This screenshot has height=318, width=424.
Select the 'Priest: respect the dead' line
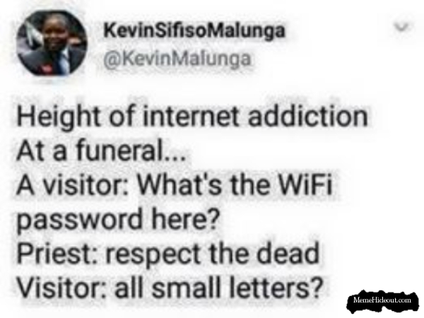tap(168, 254)
